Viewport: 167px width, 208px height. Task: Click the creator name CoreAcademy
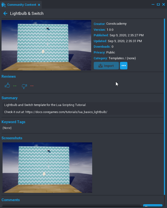click(116, 24)
